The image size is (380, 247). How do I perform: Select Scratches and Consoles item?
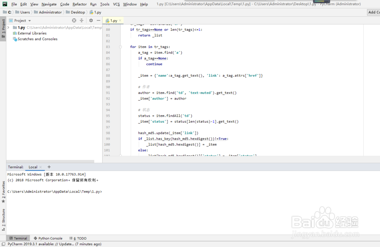pyautogui.click(x=35, y=39)
